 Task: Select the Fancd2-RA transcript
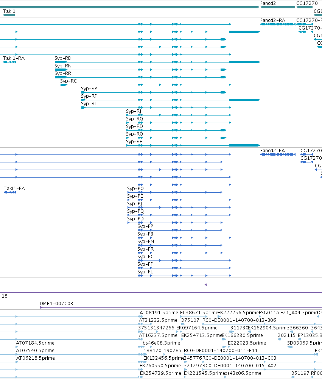(x=278, y=24)
